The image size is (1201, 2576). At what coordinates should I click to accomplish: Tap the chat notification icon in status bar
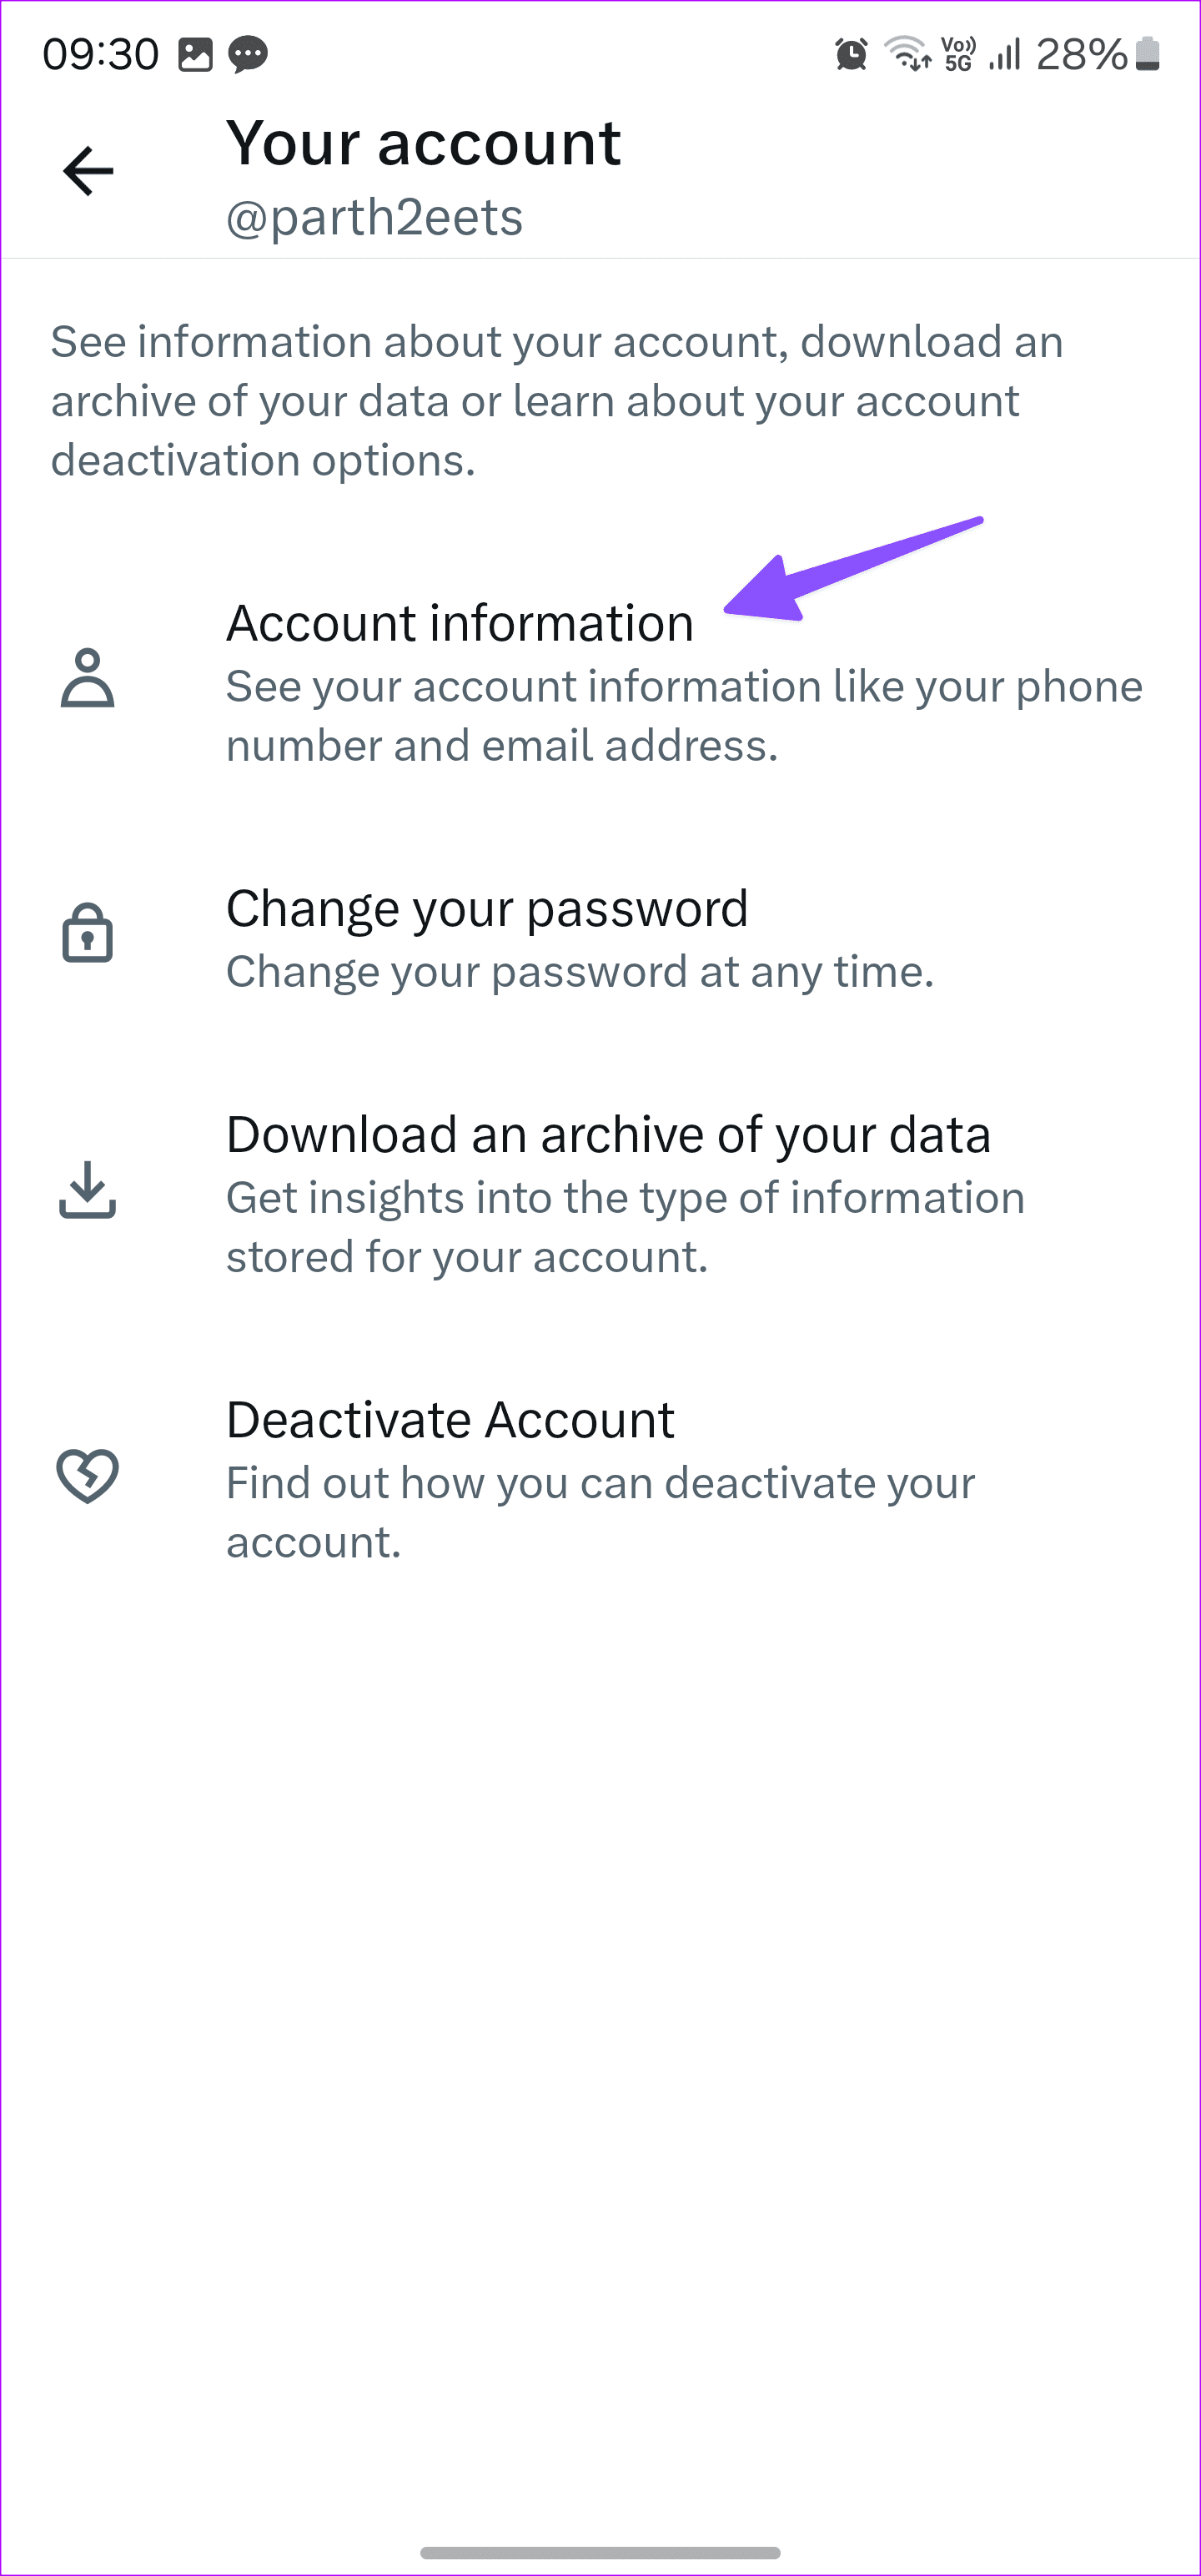[x=249, y=55]
